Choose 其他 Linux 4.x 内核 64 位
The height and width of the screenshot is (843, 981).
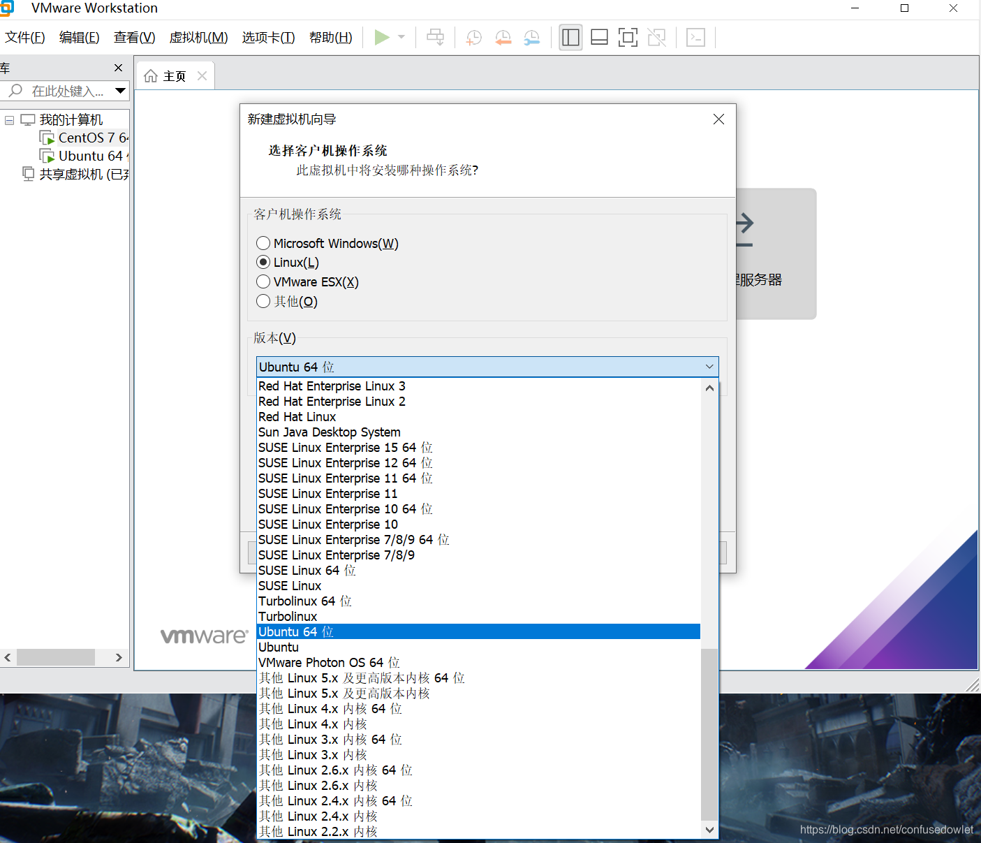pyautogui.click(x=478, y=709)
